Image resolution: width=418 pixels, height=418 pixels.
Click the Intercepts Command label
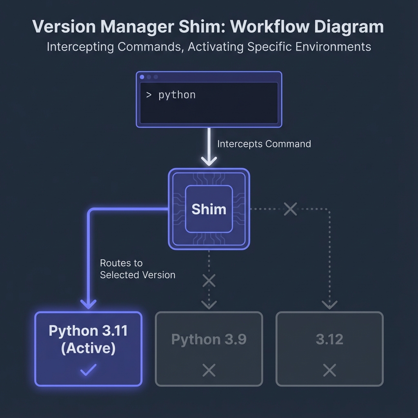[x=264, y=144]
